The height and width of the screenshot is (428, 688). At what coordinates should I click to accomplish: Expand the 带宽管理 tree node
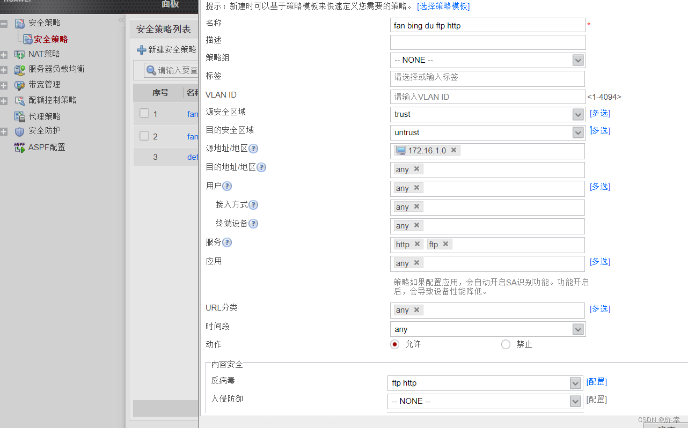[4, 85]
